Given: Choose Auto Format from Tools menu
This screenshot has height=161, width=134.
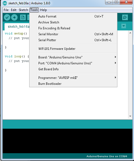Looking at the screenshot, I should pos(73,16).
